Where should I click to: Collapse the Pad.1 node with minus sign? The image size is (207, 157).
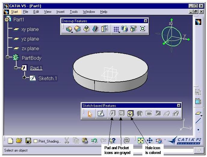16,68
